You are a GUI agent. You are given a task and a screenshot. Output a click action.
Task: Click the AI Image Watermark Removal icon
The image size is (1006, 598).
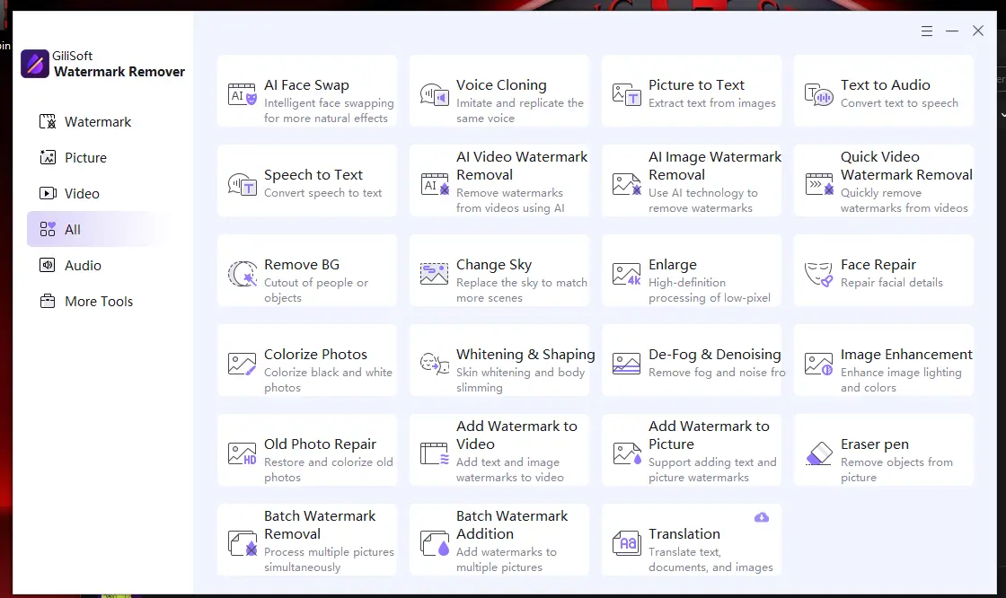627,184
